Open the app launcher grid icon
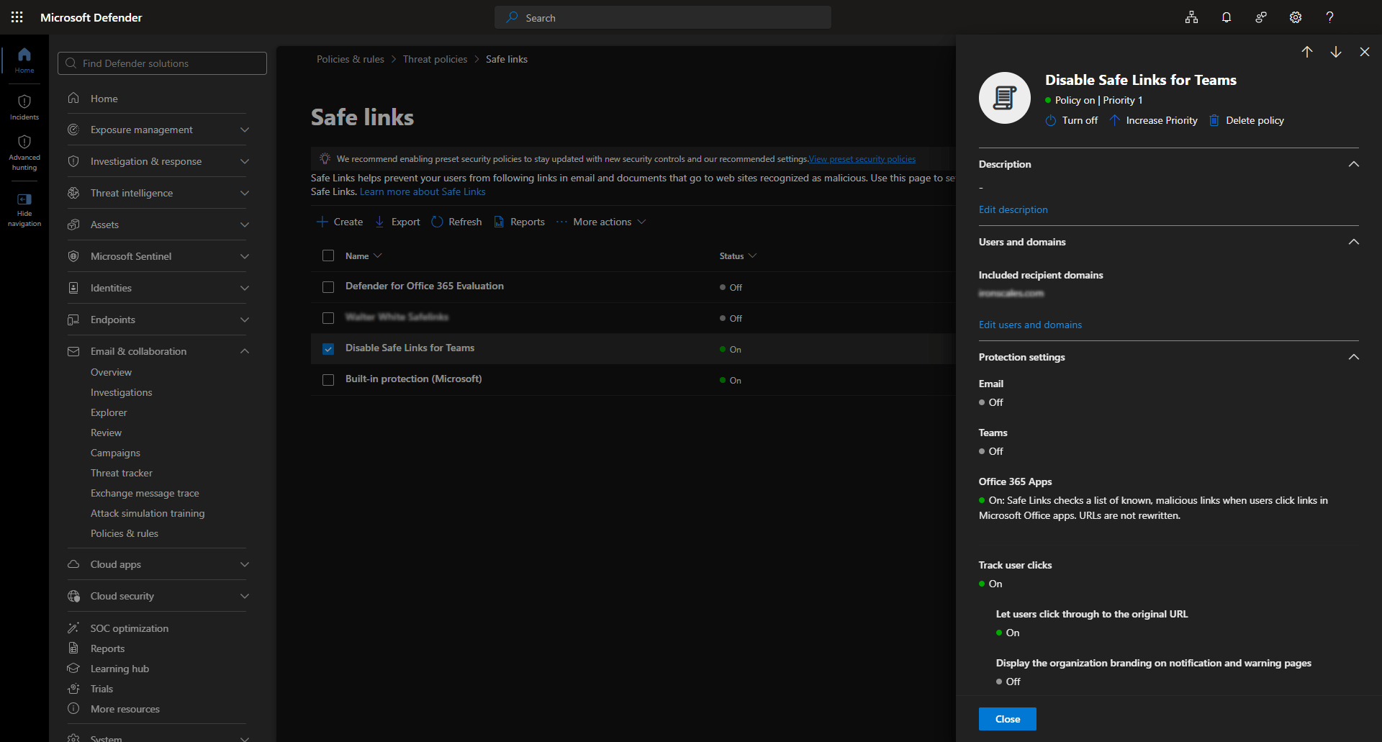The image size is (1382, 742). (x=17, y=17)
